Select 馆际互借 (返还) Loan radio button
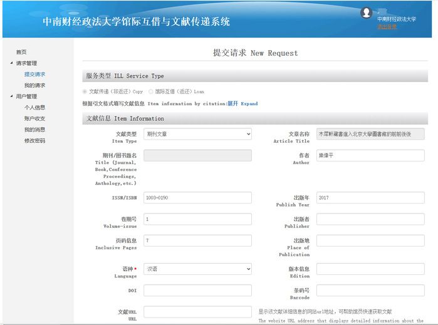This screenshot has width=438, height=325. [150, 91]
